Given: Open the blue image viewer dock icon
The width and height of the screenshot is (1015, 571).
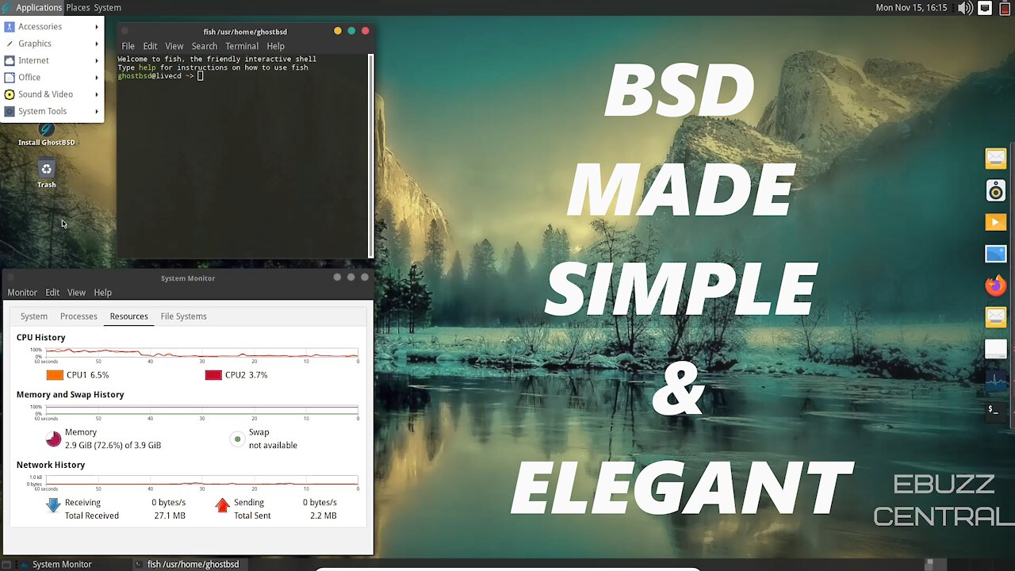Looking at the screenshot, I should click(995, 254).
